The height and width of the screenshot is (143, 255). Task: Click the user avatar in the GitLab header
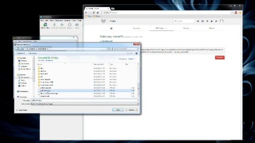tap(222, 21)
